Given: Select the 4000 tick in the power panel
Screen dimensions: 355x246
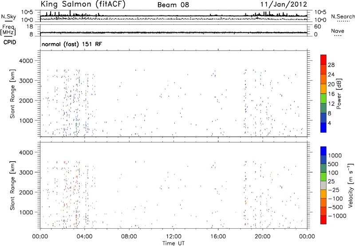Looking at the screenshot, I should point(26,61).
